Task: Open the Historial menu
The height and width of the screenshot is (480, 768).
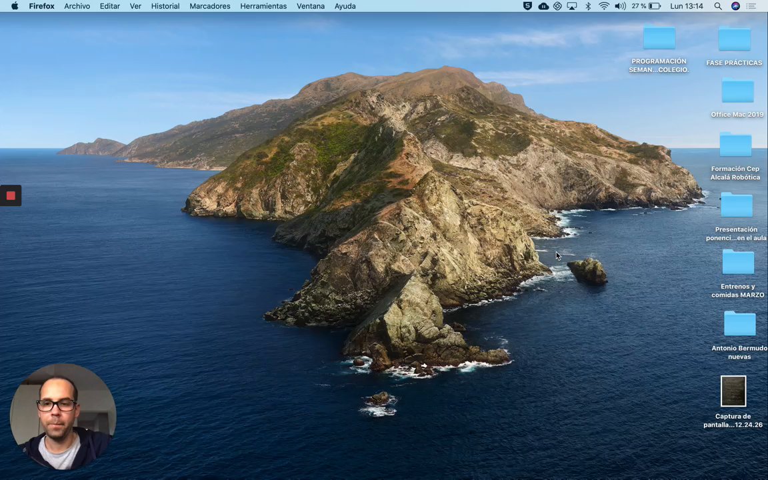Action: coord(165,6)
